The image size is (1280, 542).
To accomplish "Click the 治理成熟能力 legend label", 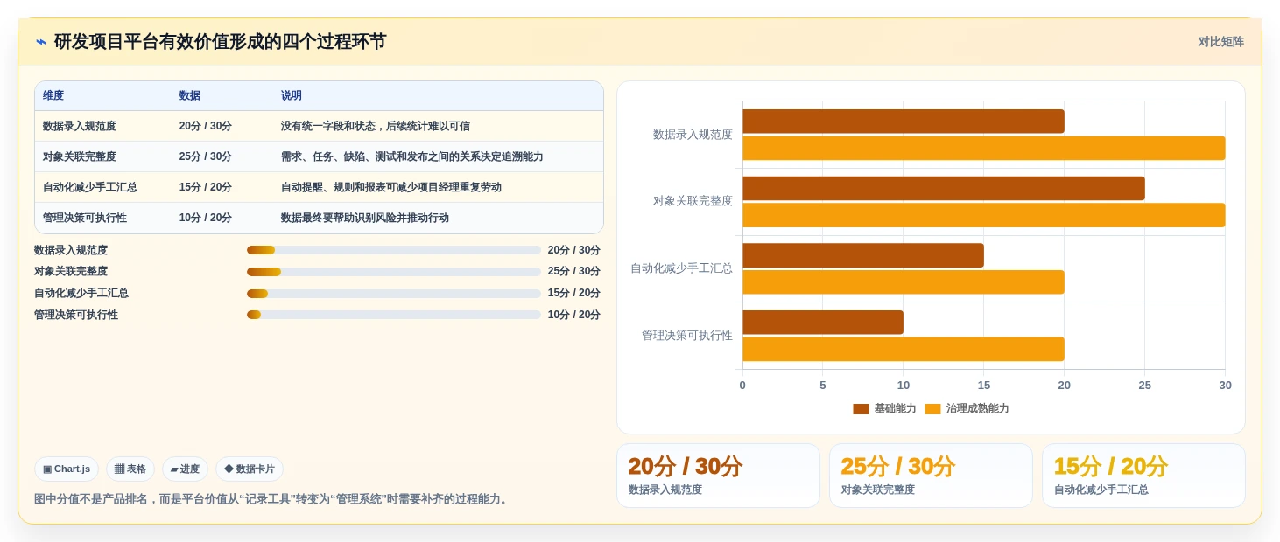I will tap(977, 409).
